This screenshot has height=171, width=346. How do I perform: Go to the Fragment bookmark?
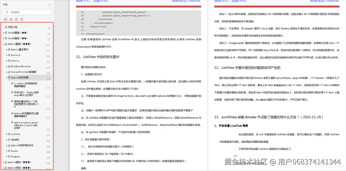pyautogui.click(x=16, y=157)
